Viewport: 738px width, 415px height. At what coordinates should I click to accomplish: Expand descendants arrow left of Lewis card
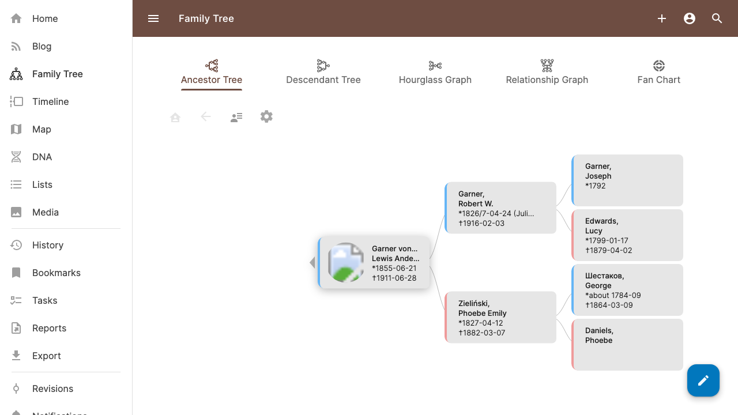click(312, 263)
